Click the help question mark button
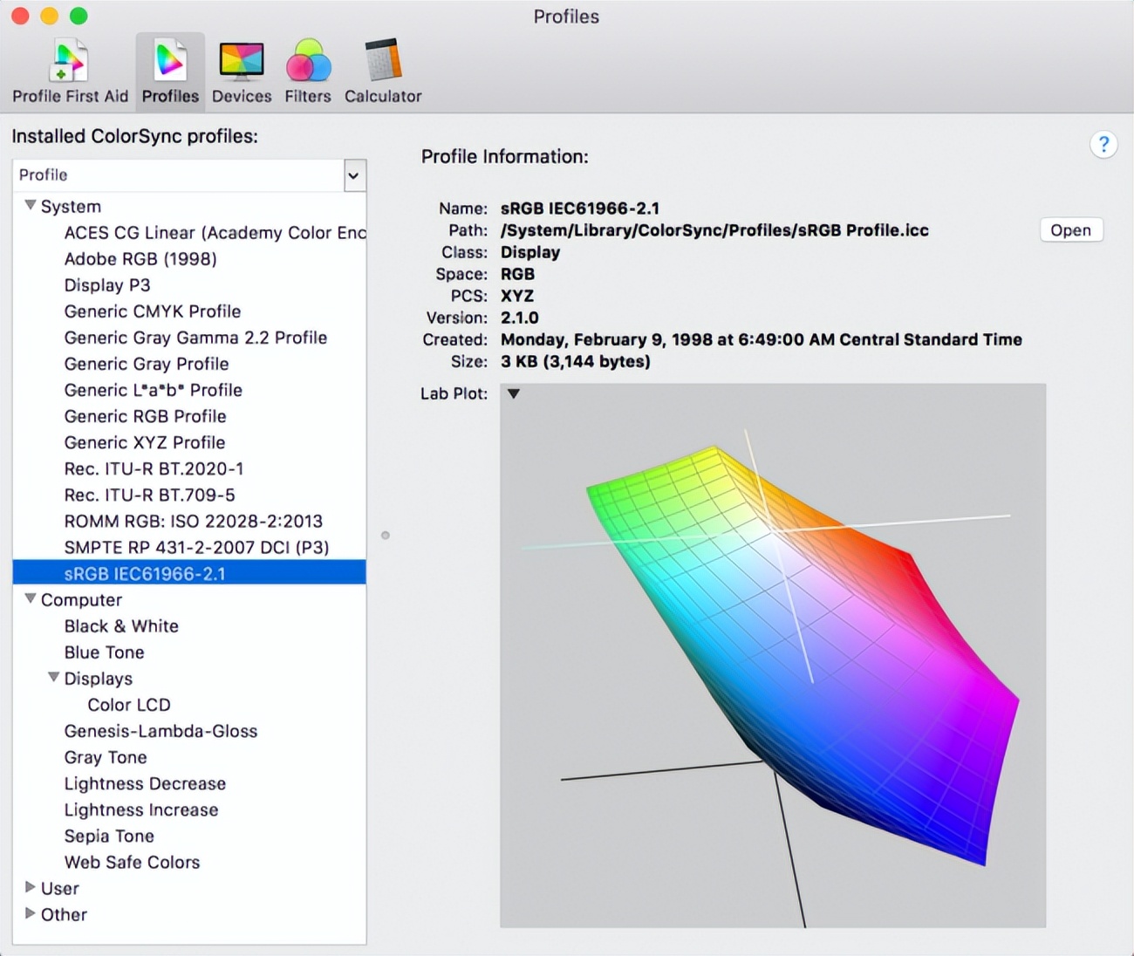 [x=1103, y=144]
